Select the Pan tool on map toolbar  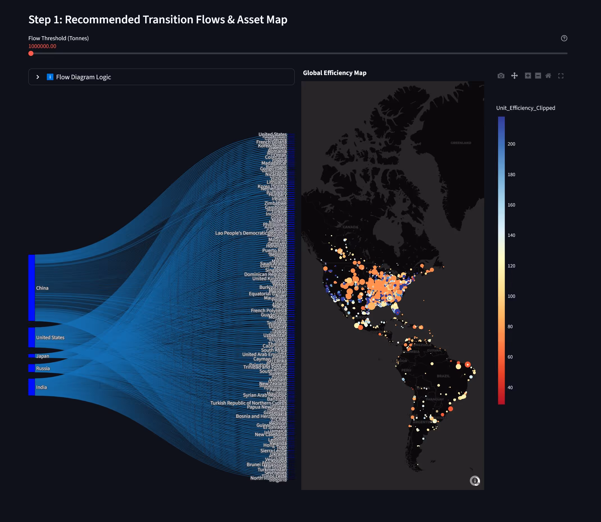pyautogui.click(x=515, y=76)
